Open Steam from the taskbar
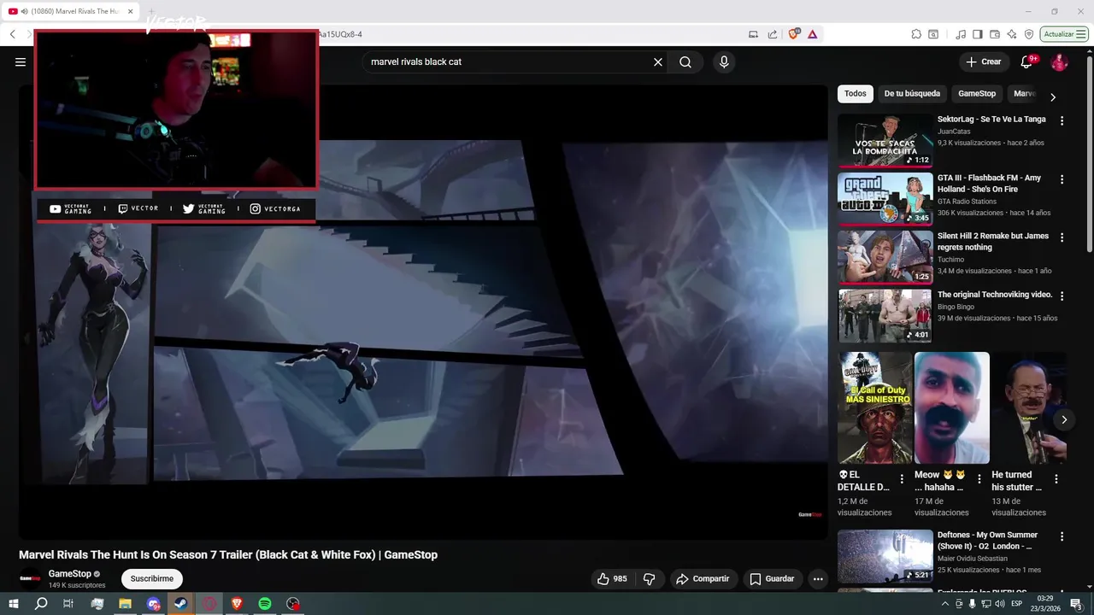The width and height of the screenshot is (1094, 615). click(x=181, y=604)
